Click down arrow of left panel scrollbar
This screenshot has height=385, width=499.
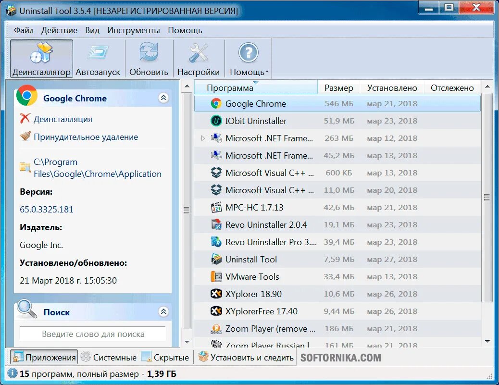187,342
